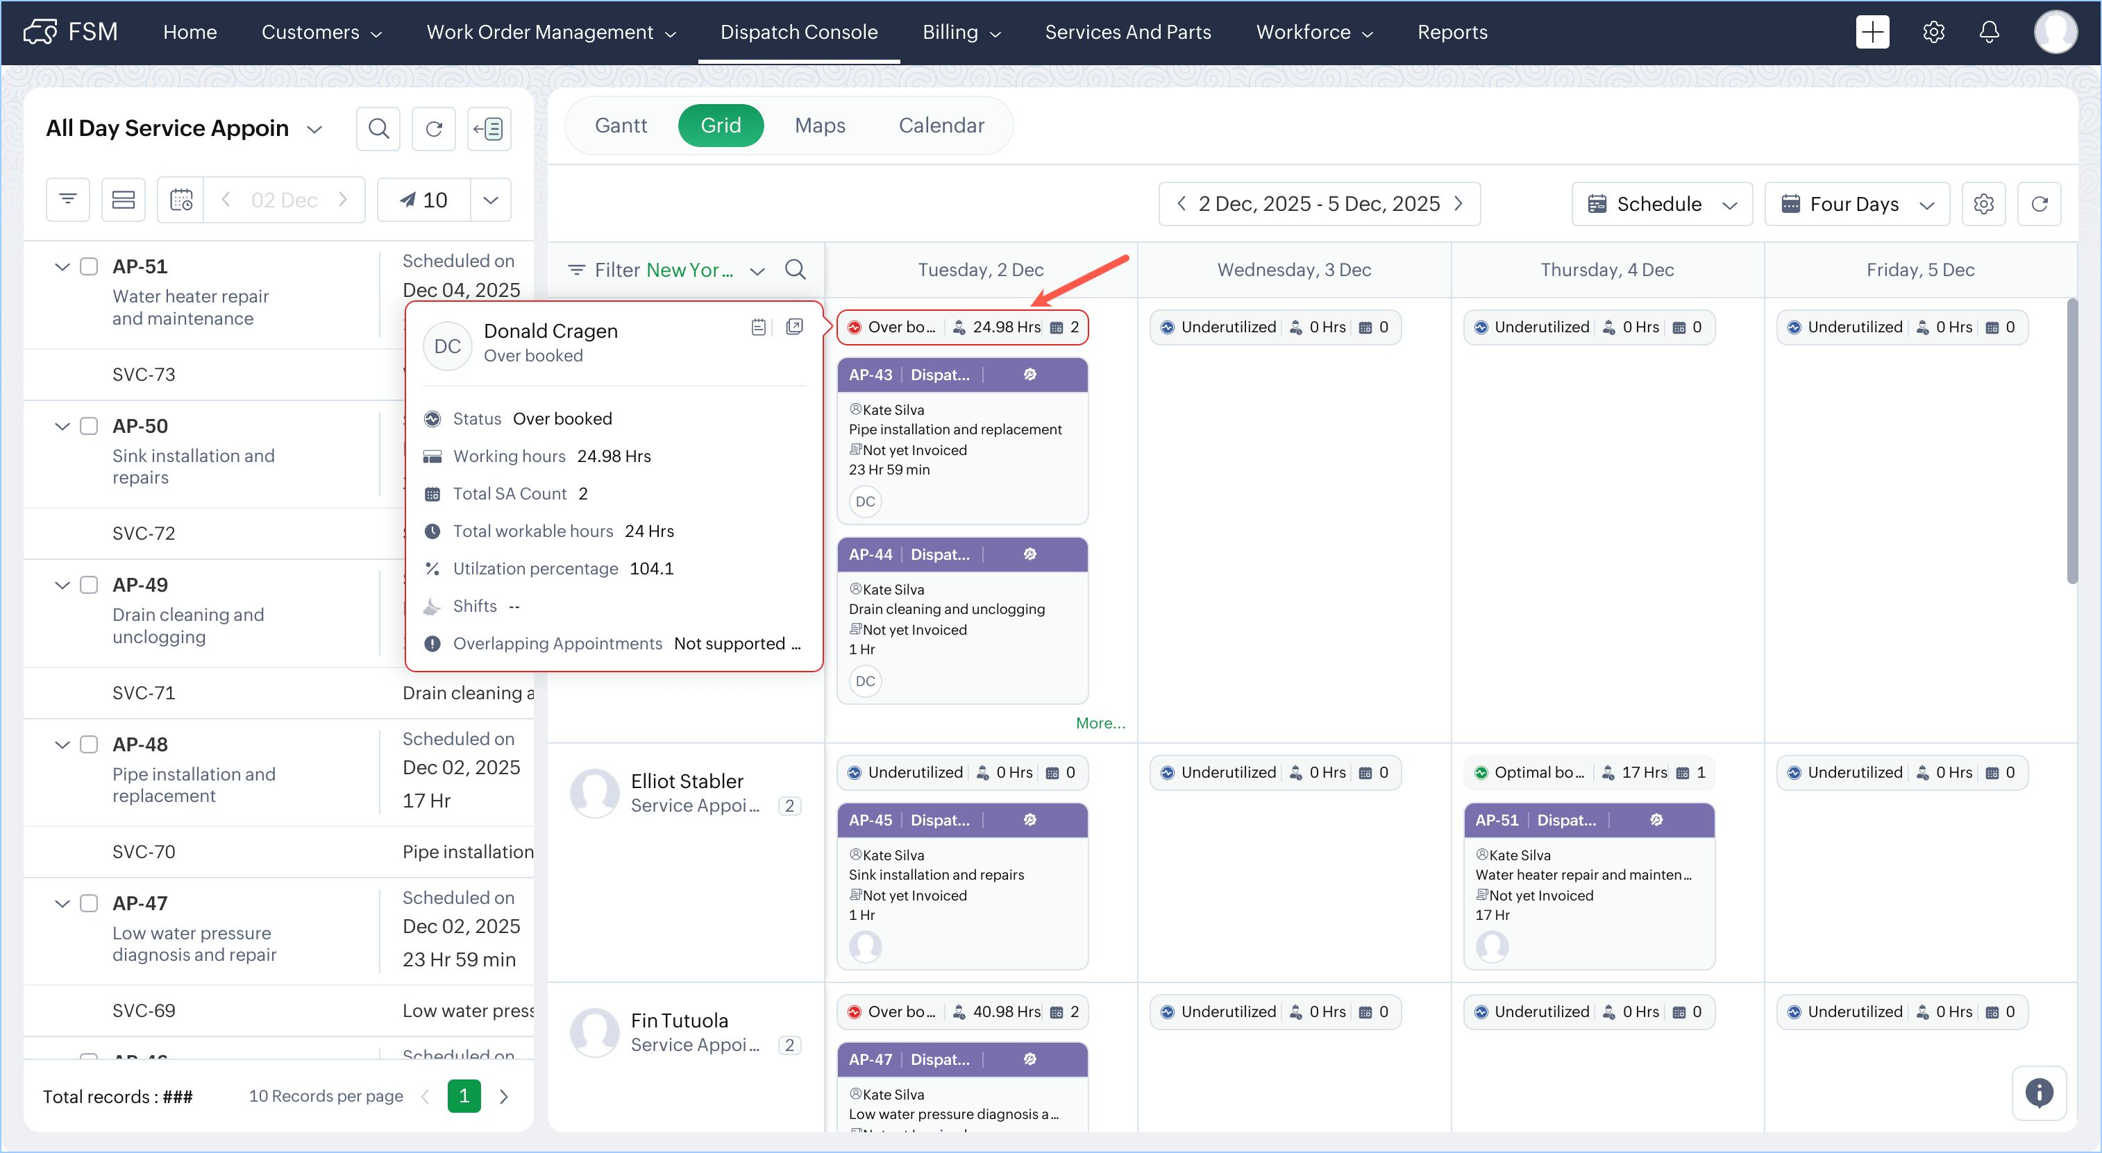Expand the Schedule dropdown

[1661, 204]
